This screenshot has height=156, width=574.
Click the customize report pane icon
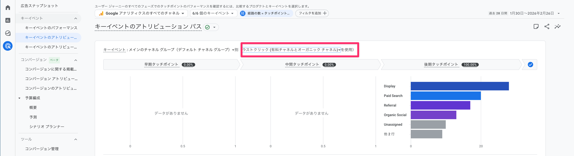(536, 26)
